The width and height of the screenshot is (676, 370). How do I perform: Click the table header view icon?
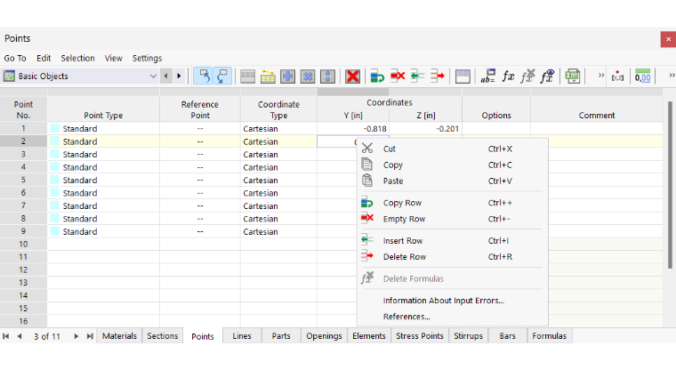pos(463,76)
